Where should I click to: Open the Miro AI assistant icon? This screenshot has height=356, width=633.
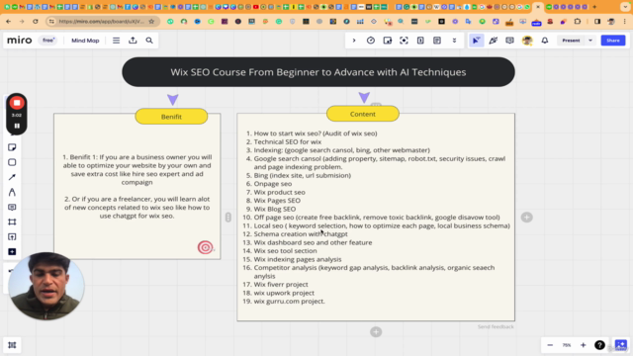(621, 345)
